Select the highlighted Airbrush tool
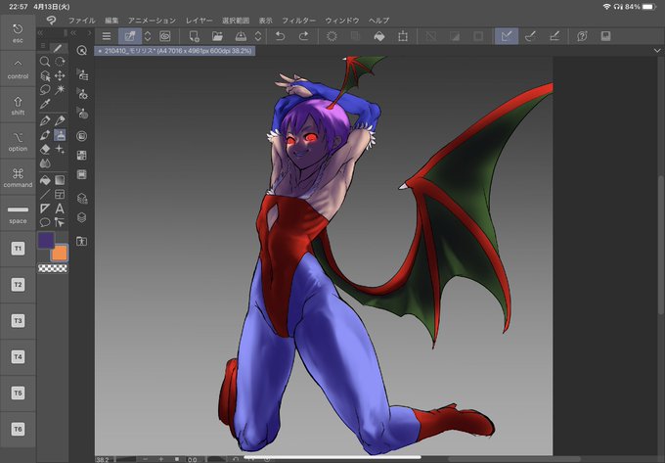665x463 pixels. (60, 135)
